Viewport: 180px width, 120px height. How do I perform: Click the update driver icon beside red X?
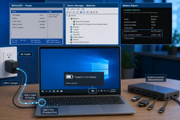tap(91, 12)
